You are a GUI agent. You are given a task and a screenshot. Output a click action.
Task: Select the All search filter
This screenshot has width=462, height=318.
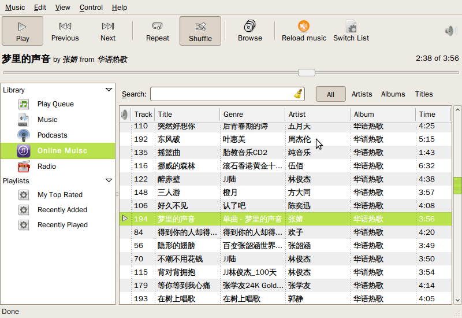click(x=330, y=94)
